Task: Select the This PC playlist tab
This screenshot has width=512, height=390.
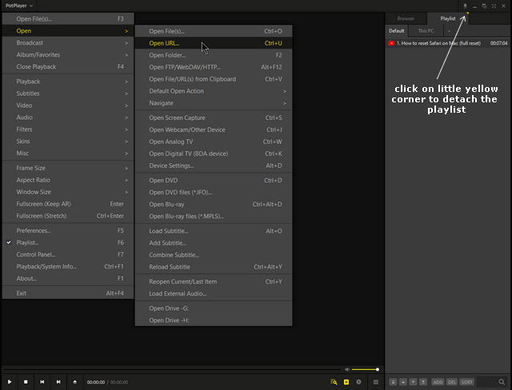Action: 426,31
